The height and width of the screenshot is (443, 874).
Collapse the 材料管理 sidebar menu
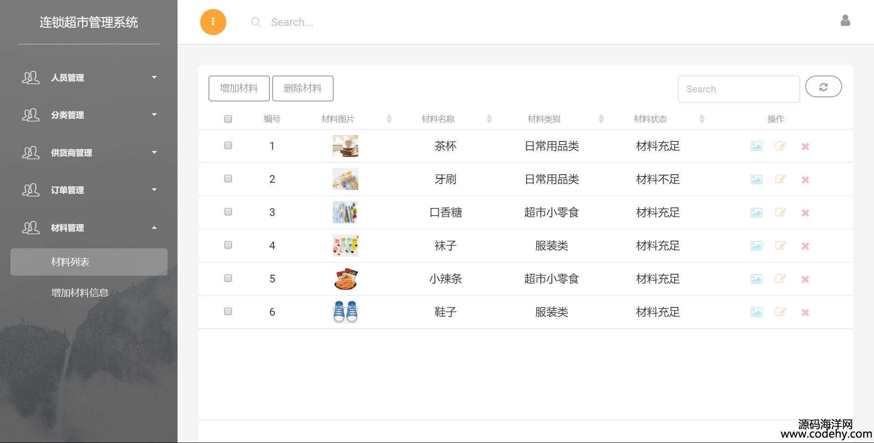click(x=89, y=228)
